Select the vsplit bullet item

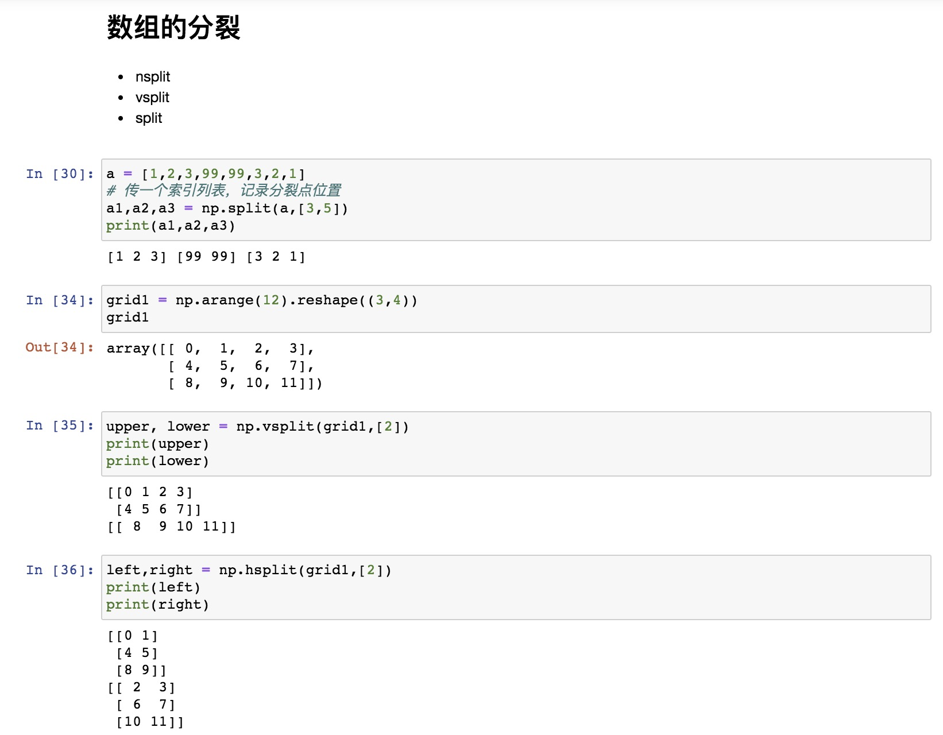[152, 98]
